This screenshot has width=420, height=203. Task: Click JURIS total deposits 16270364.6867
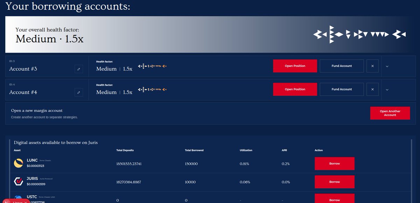tap(129, 182)
